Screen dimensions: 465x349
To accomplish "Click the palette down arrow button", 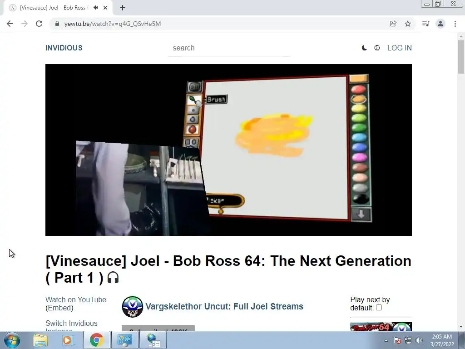I will pos(361,214).
